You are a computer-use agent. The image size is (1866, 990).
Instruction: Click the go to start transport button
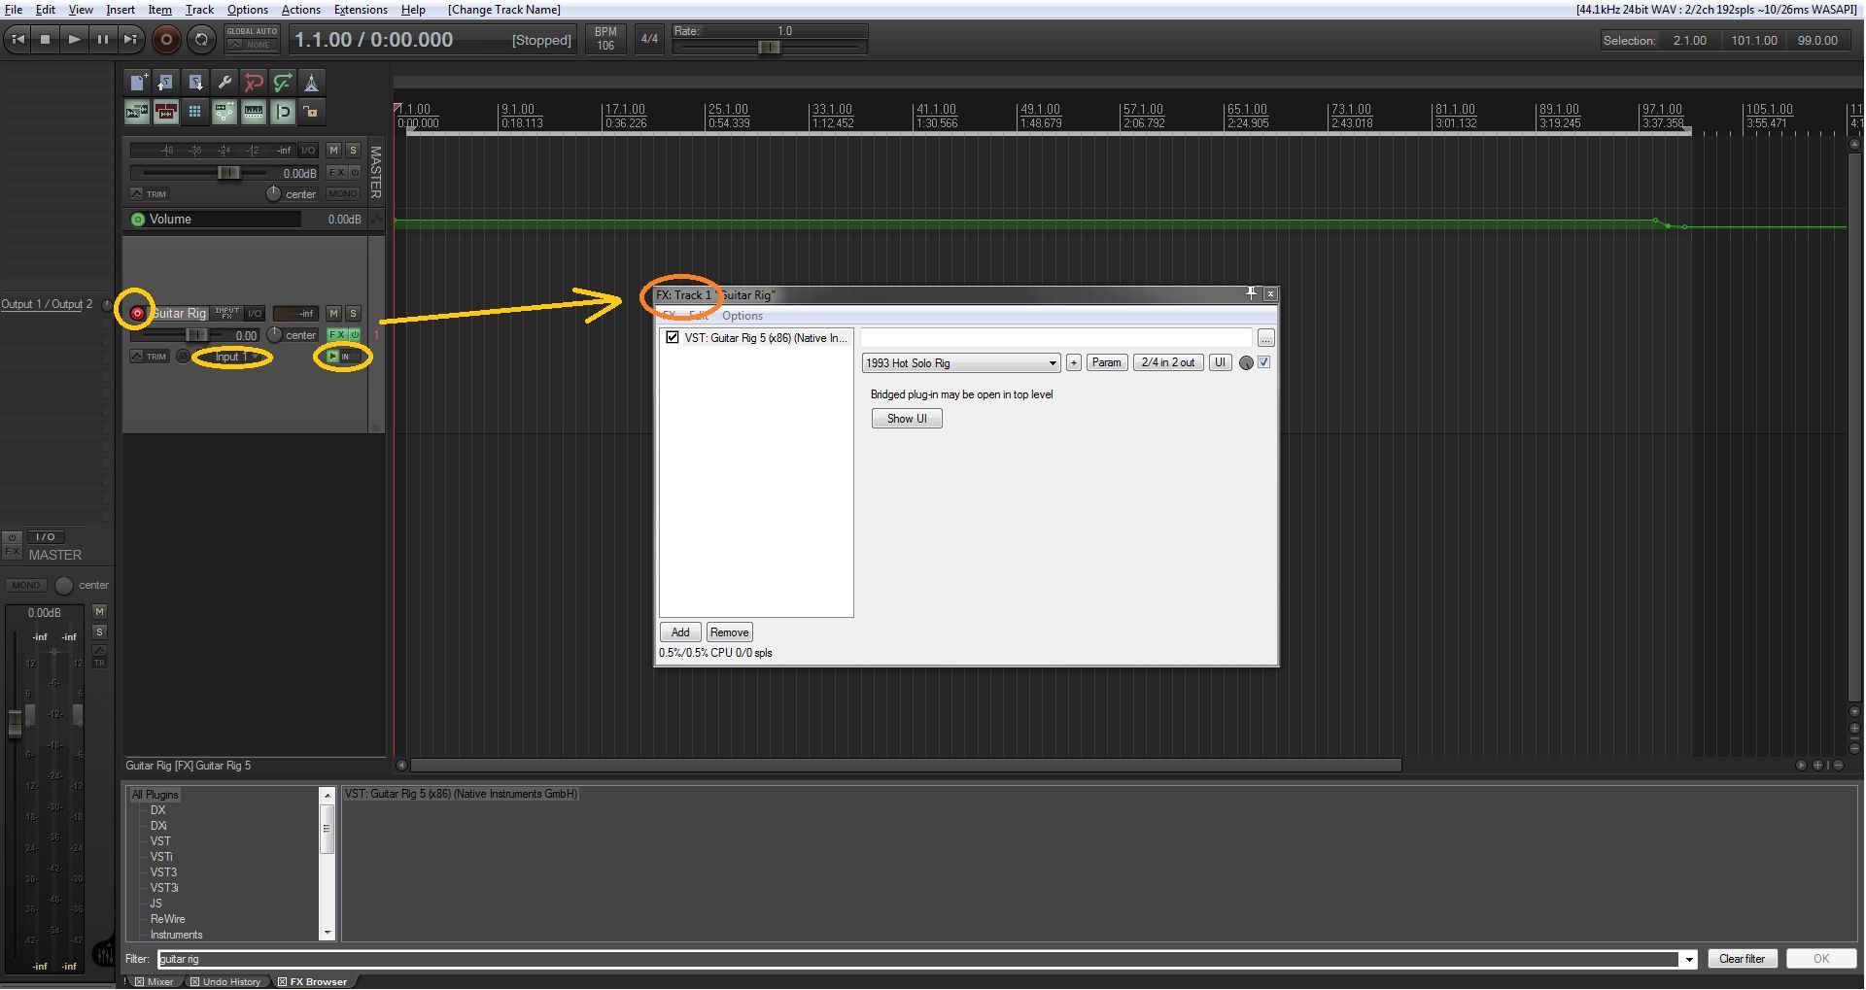point(17,40)
